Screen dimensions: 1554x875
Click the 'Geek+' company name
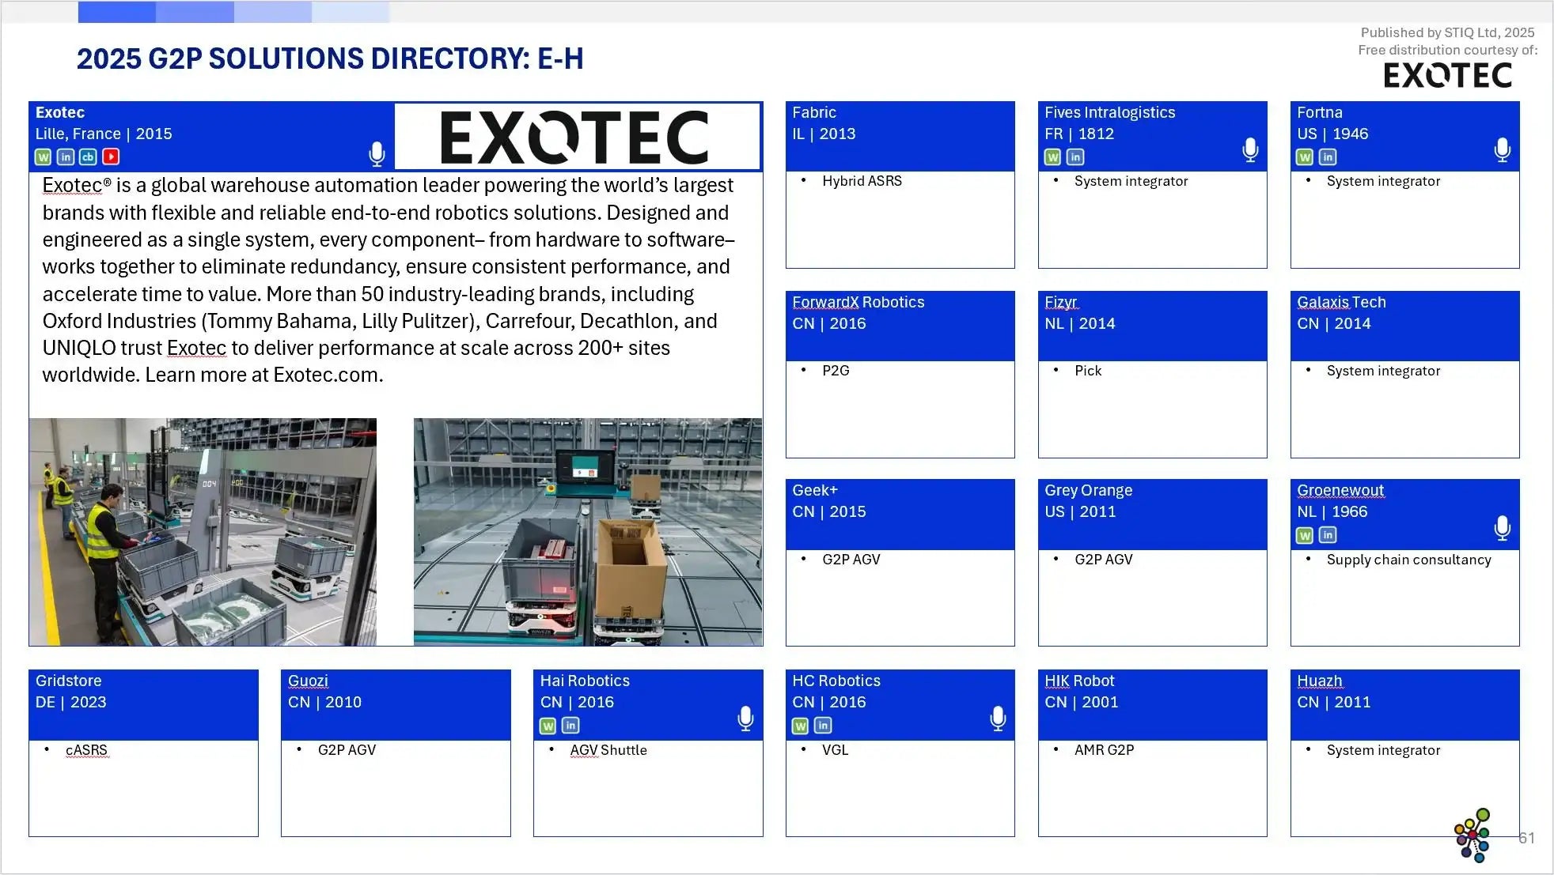[815, 490]
